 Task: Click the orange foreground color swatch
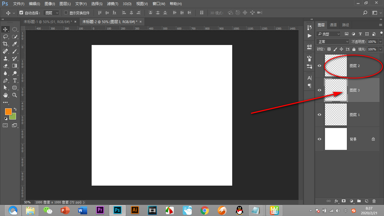click(8, 111)
